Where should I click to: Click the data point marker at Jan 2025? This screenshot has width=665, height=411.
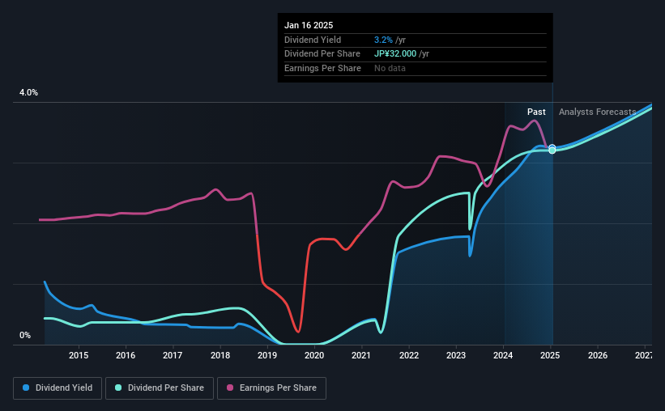coord(552,149)
